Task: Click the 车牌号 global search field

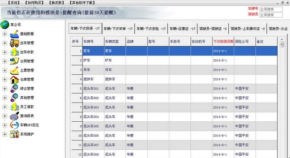Action: tap(271, 9)
